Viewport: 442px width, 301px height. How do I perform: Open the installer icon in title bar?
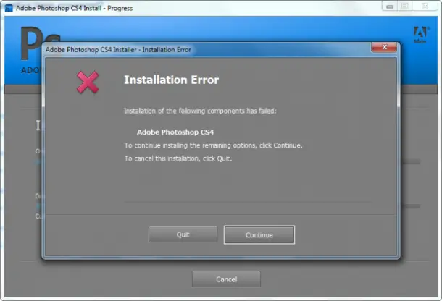pyautogui.click(x=9, y=8)
